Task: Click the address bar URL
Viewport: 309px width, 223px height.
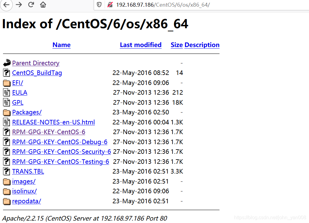Action: pyautogui.click(x=163, y=5)
